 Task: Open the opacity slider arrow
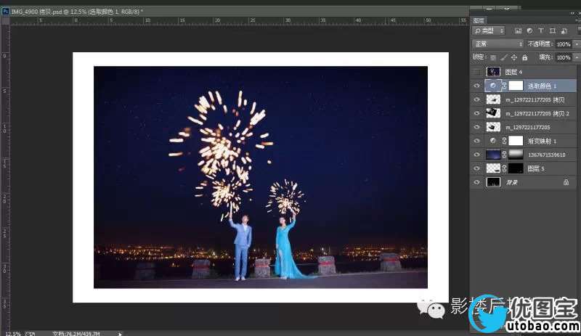click(x=577, y=44)
